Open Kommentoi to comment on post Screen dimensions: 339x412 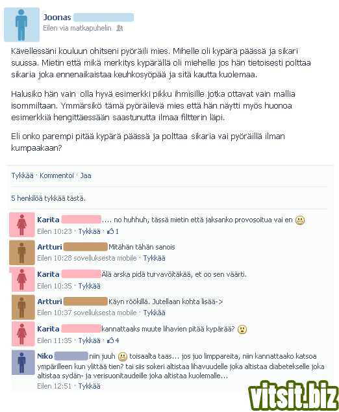tap(56, 175)
